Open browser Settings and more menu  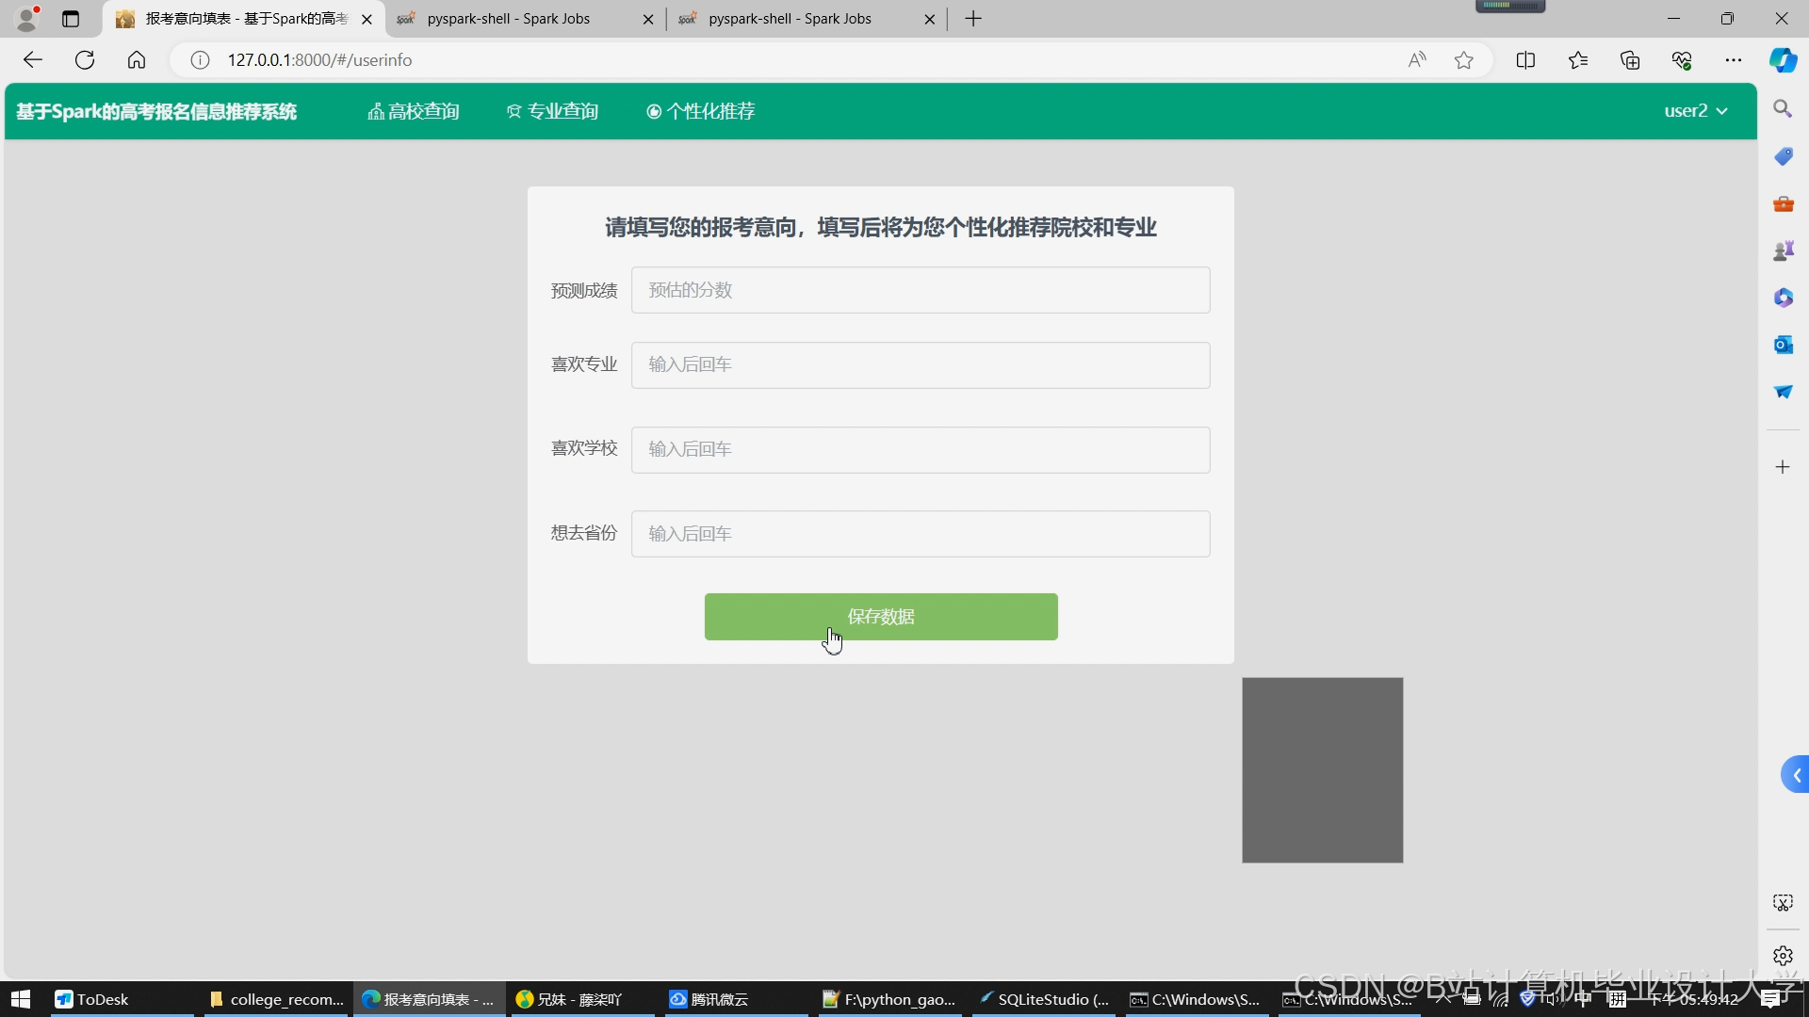point(1734,60)
